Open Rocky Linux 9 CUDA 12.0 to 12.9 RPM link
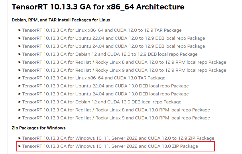 point(124,70)
